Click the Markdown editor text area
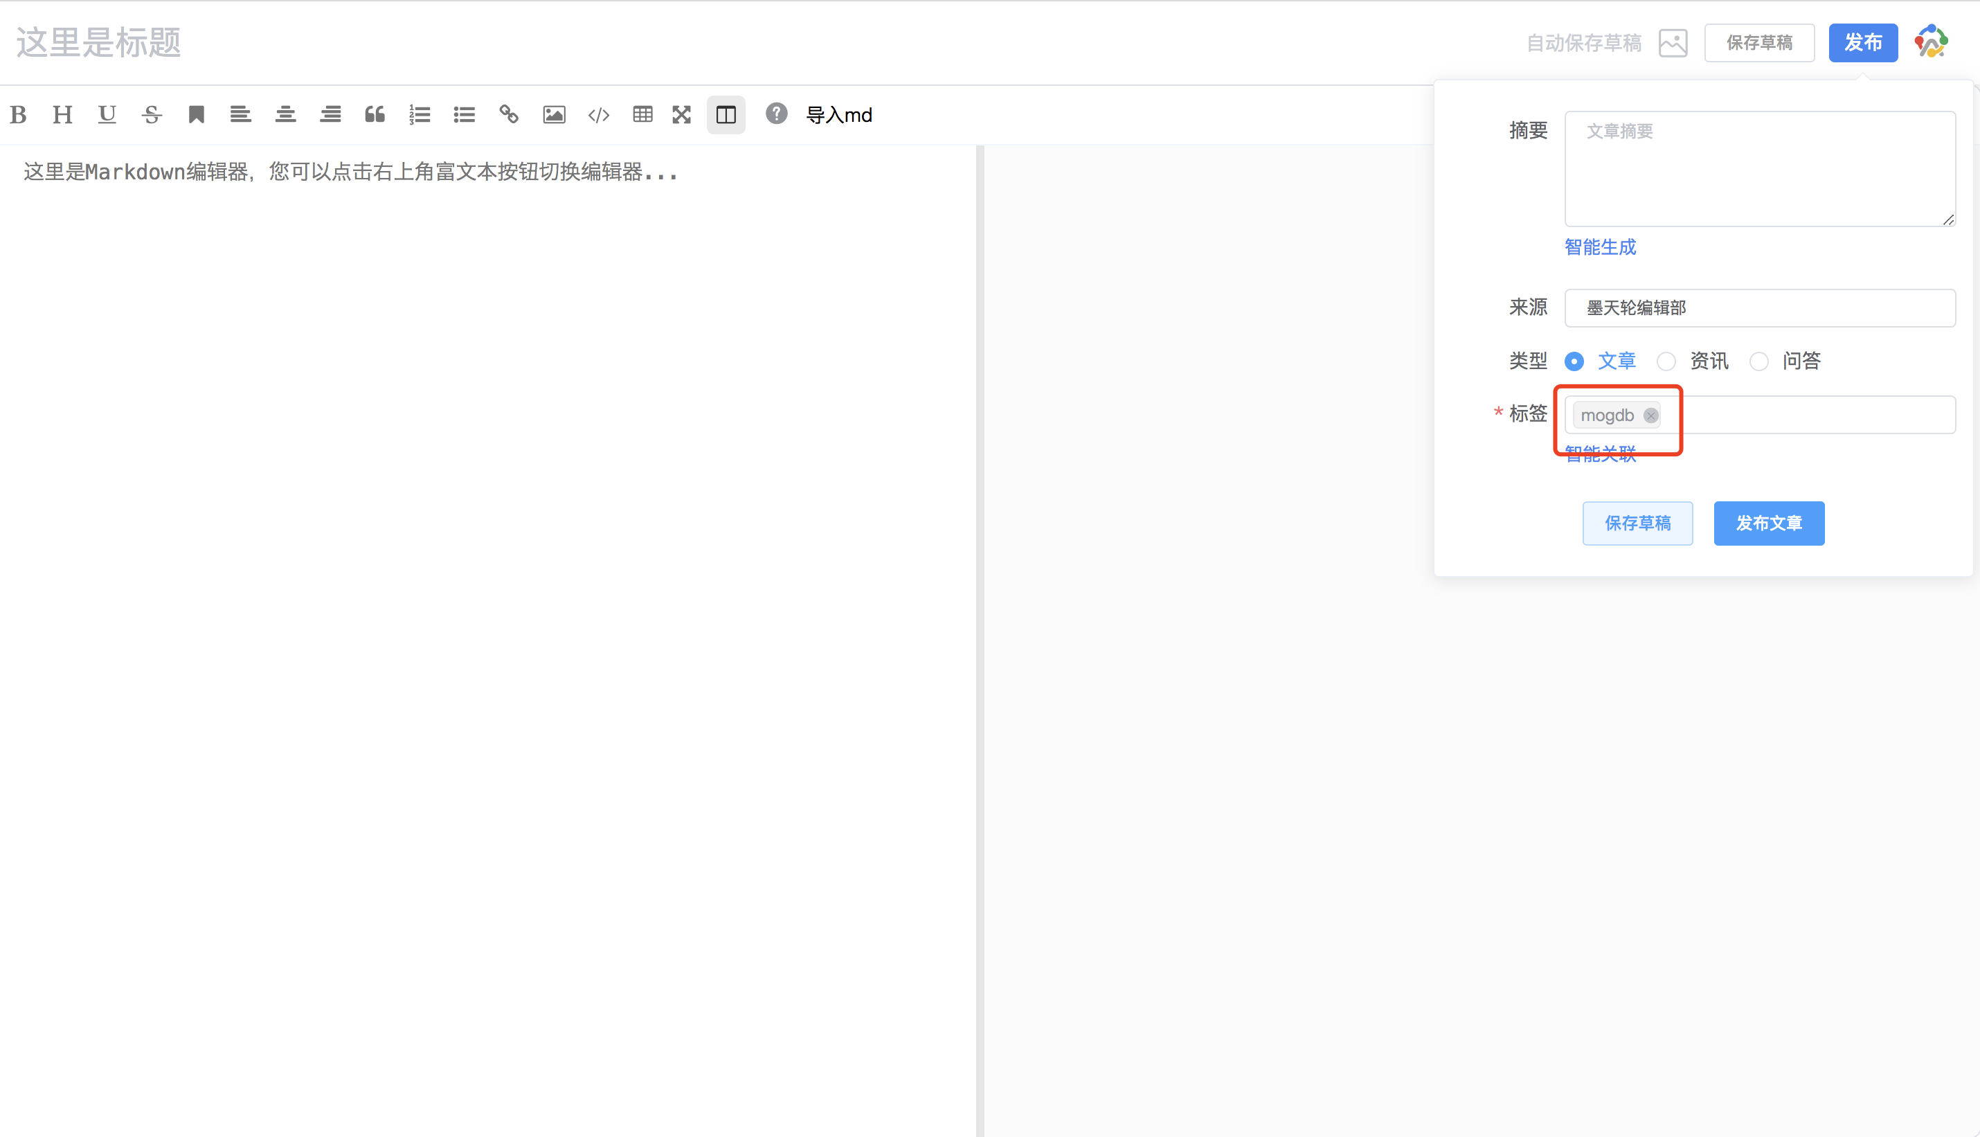The image size is (1980, 1137). (488, 641)
